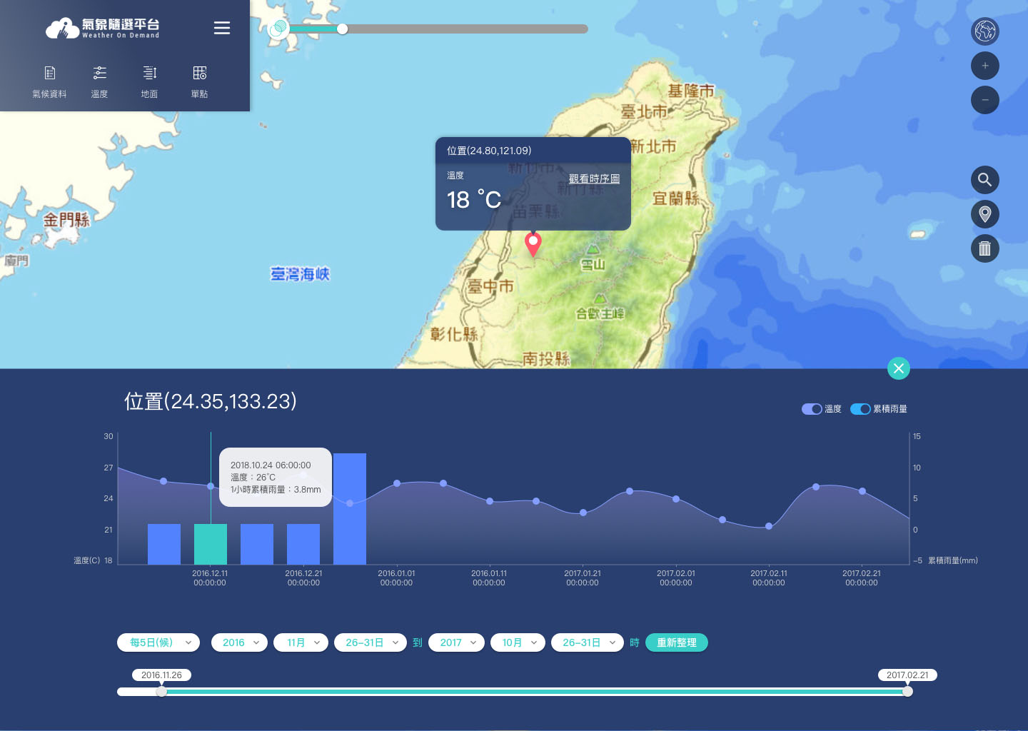Close the time-series chart panel
1028x731 pixels.
coord(899,368)
